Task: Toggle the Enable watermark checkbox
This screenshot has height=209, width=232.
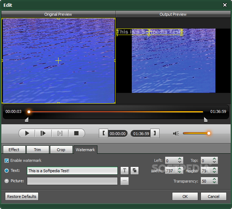Action: [x=6, y=160]
